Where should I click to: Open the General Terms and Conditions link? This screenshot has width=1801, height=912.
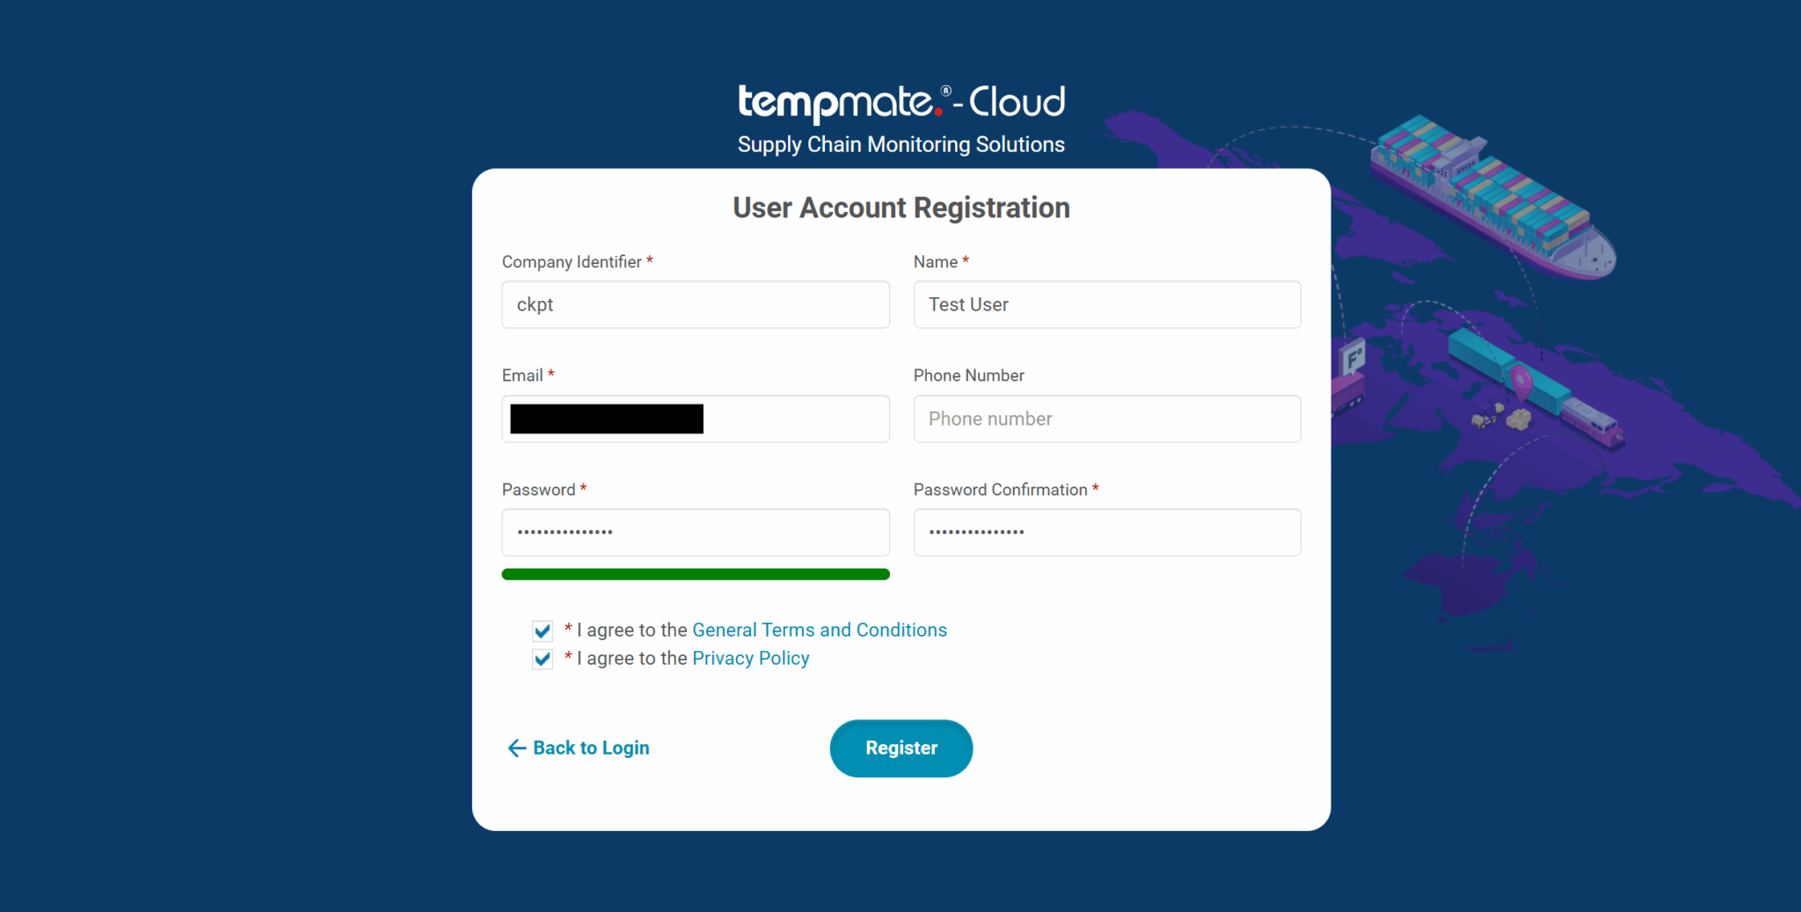point(820,631)
